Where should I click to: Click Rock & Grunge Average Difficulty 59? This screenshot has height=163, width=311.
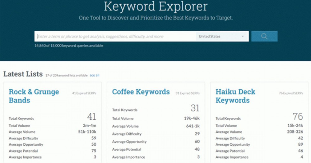(x=94, y=138)
